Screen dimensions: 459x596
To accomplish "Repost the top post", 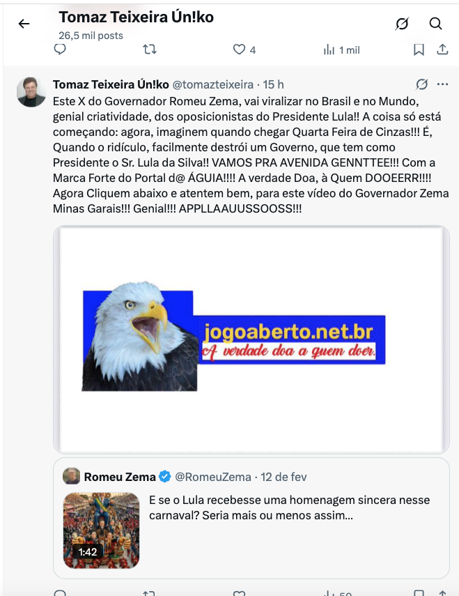I will coord(150,49).
